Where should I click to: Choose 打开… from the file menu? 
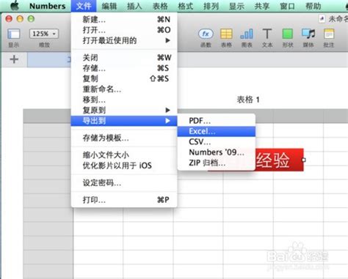(124, 30)
